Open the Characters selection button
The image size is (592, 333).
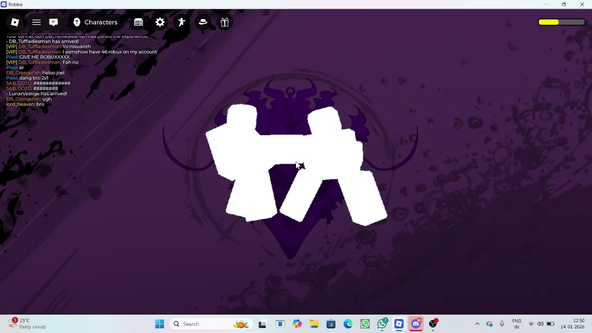click(x=95, y=22)
